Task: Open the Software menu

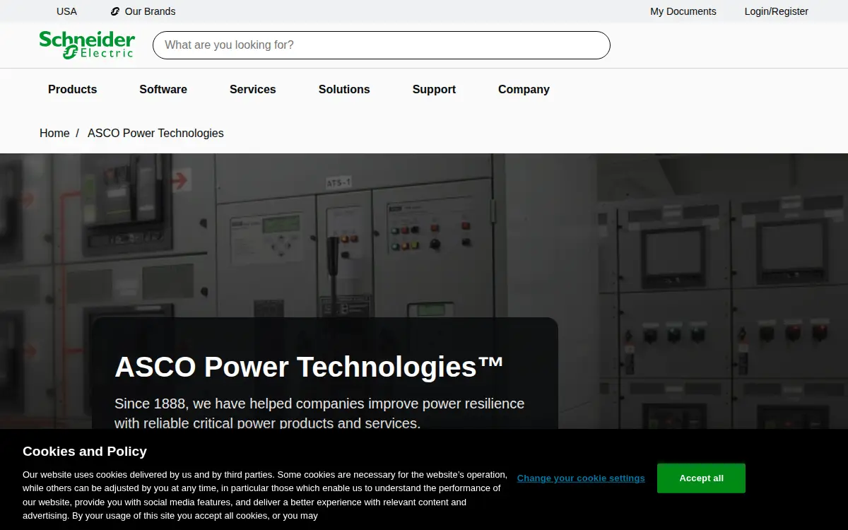Action: click(163, 90)
